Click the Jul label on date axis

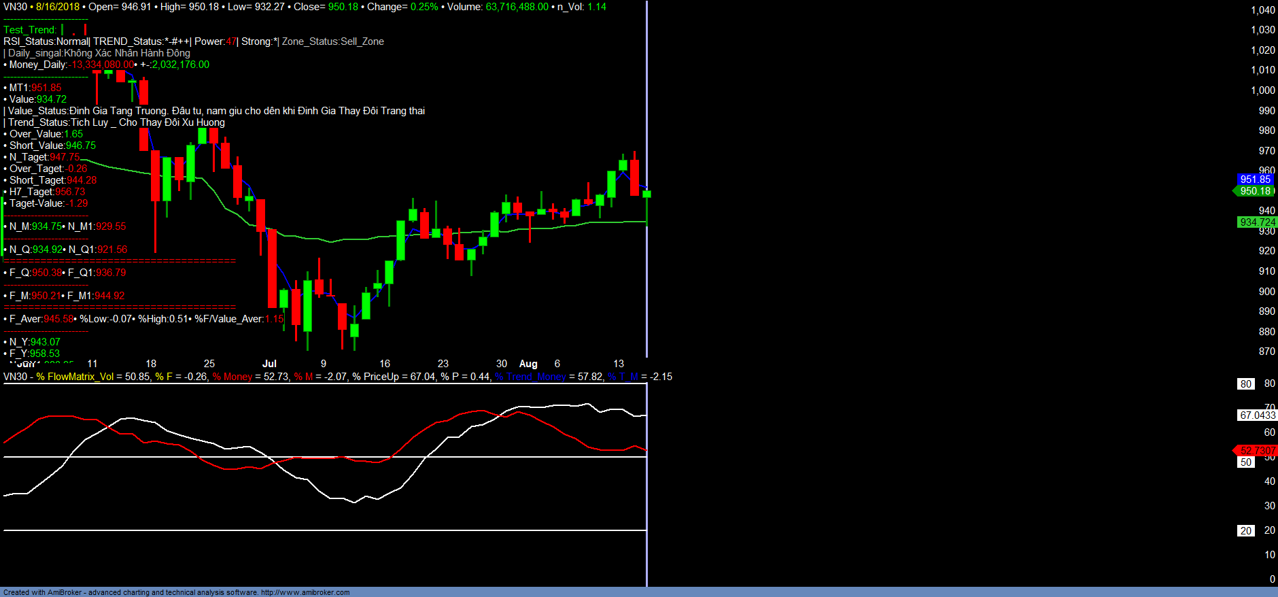[269, 364]
